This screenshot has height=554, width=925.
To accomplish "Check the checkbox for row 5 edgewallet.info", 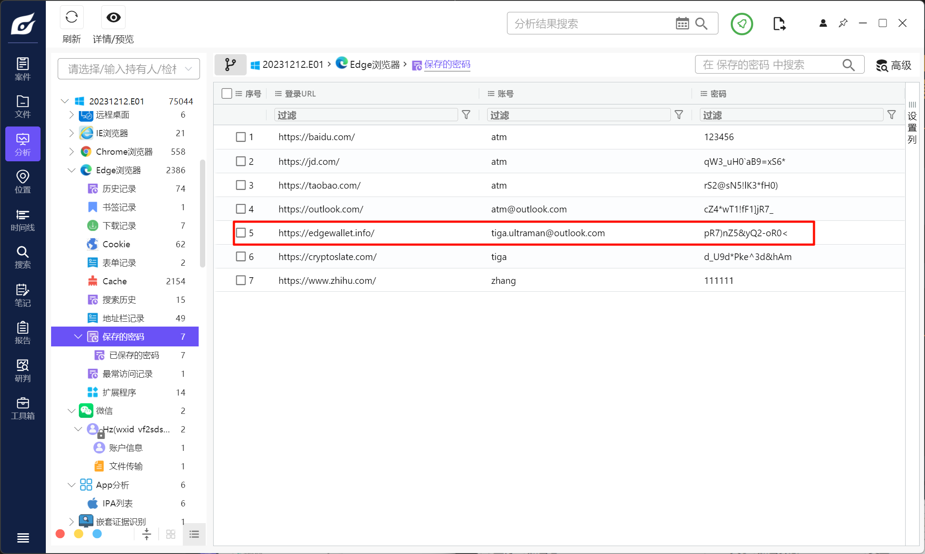I will pyautogui.click(x=240, y=233).
